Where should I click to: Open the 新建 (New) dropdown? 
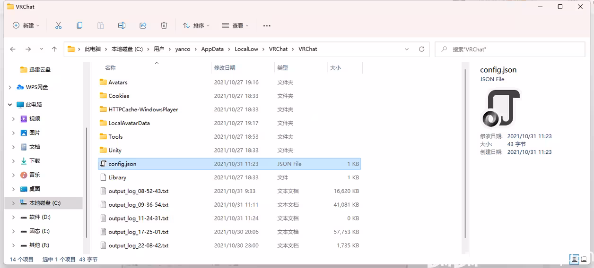(x=26, y=25)
